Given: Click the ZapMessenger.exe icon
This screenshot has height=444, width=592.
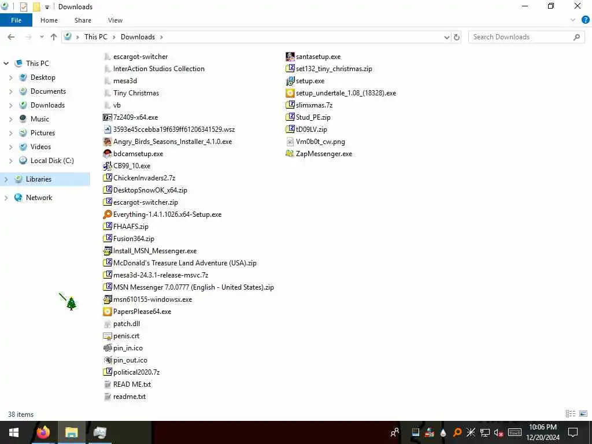Looking at the screenshot, I should [290, 154].
